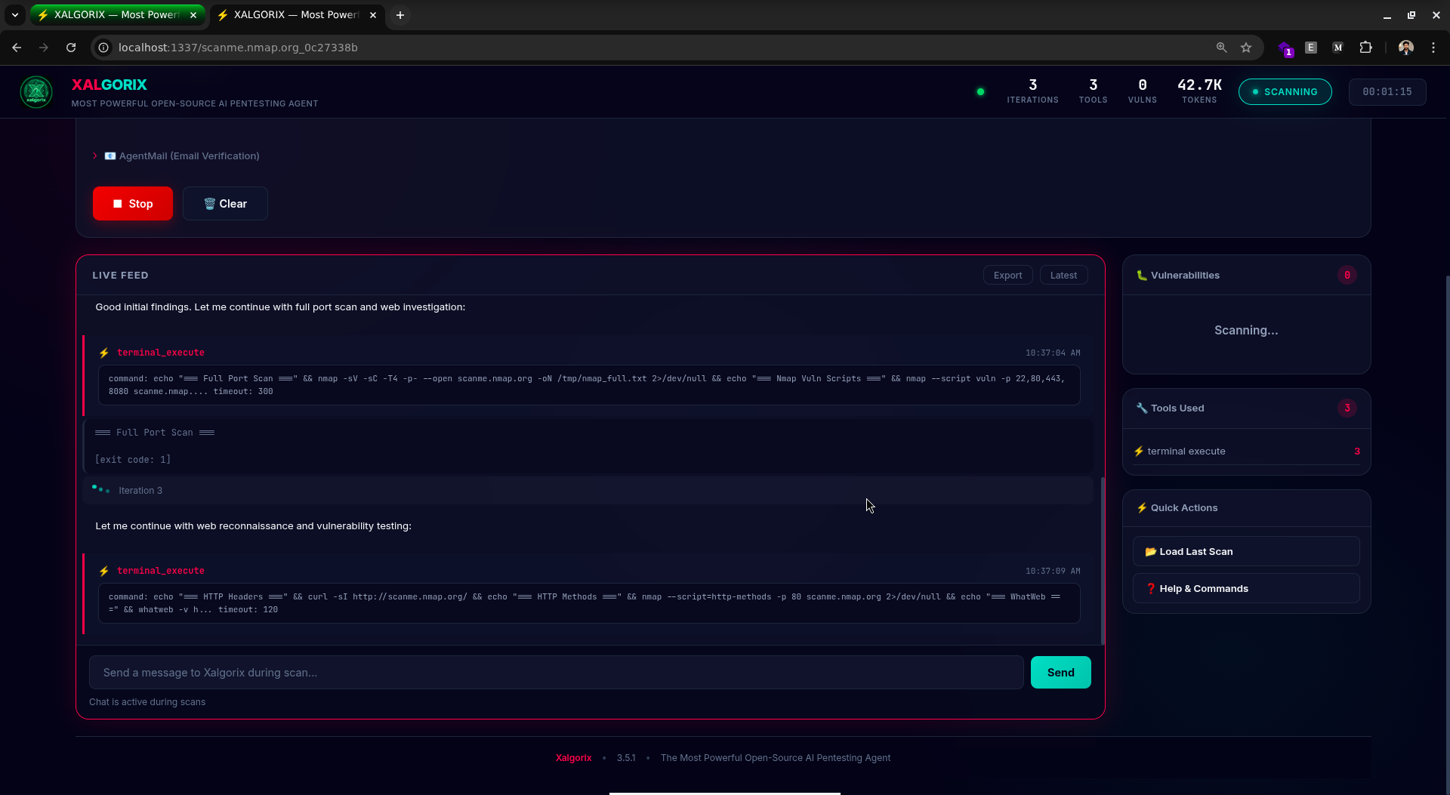Click the 10:37:09 AM timestamp
This screenshot has height=795, width=1450.
(1053, 571)
